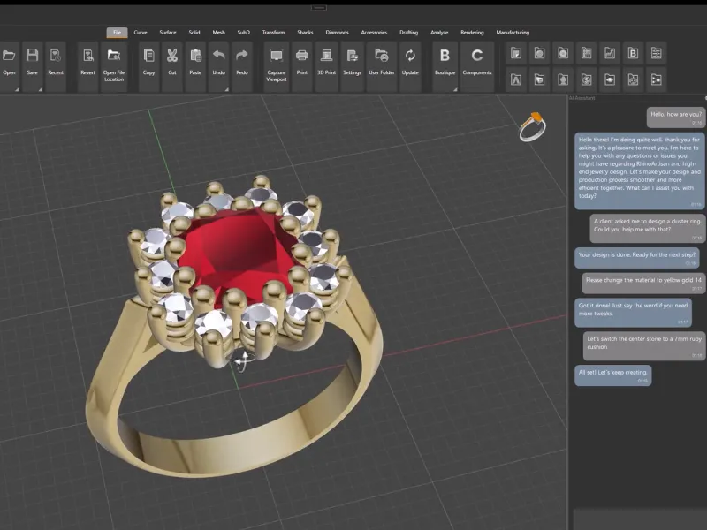Click the handle bar at the top of the window

coord(318,8)
